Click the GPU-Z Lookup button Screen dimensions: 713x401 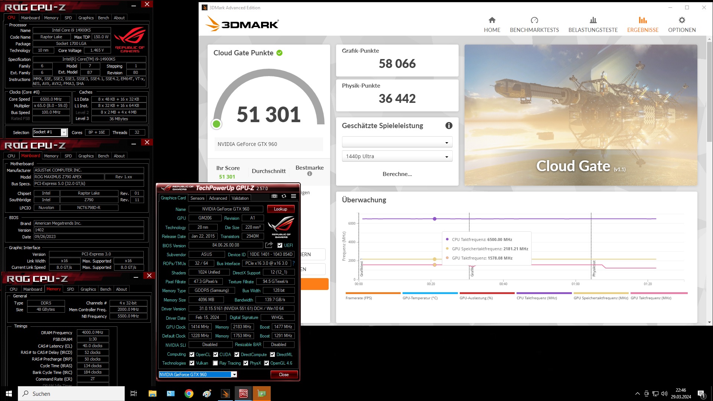click(281, 209)
